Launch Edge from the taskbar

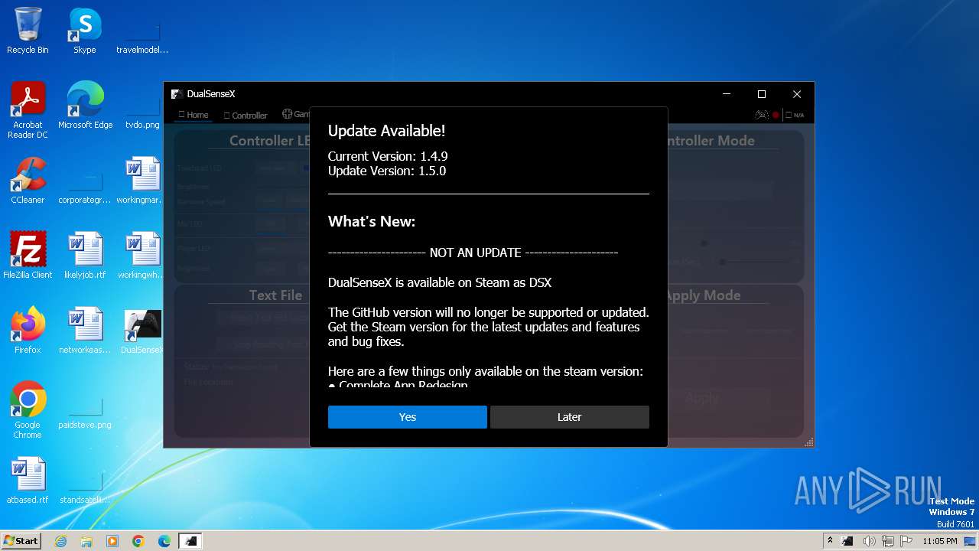164,541
